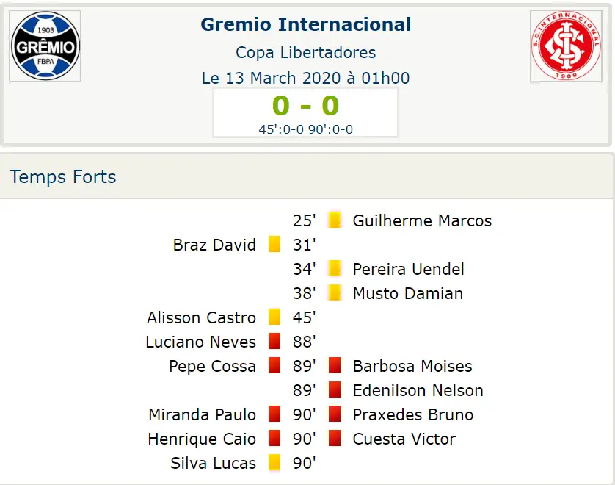Open the Gremio Internacional match title
Image resolution: width=615 pixels, height=485 pixels.
tap(306, 24)
